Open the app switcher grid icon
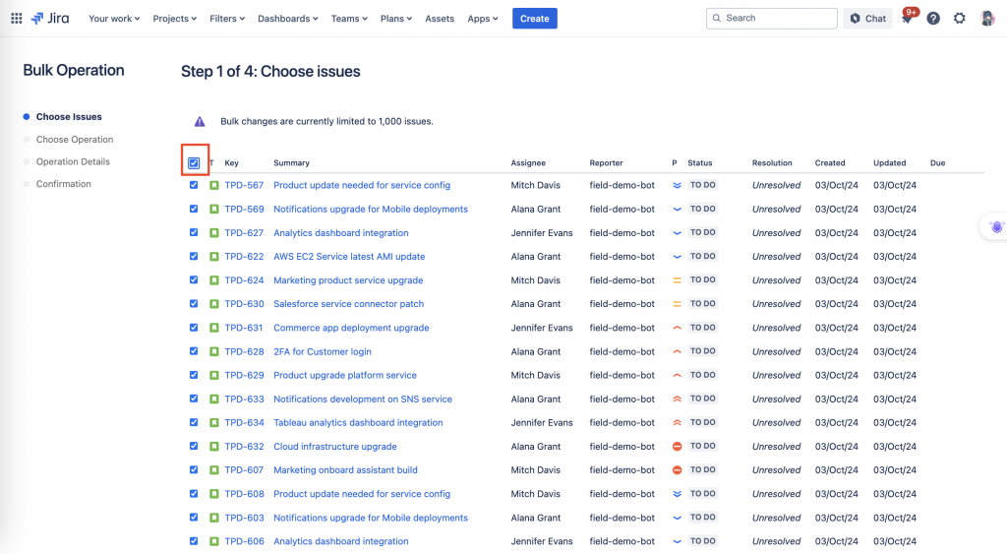Image resolution: width=1007 pixels, height=554 pixels. tap(17, 19)
